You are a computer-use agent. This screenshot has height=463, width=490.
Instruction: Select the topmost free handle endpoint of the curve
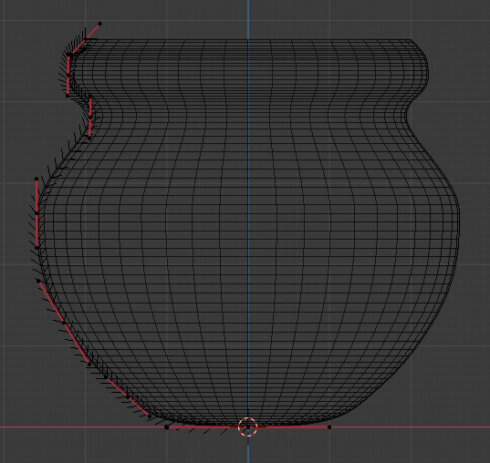point(100,24)
